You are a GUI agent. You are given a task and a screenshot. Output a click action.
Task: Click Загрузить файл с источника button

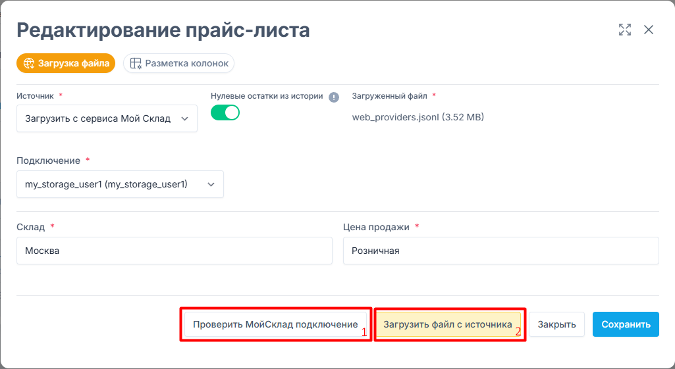[x=448, y=324]
